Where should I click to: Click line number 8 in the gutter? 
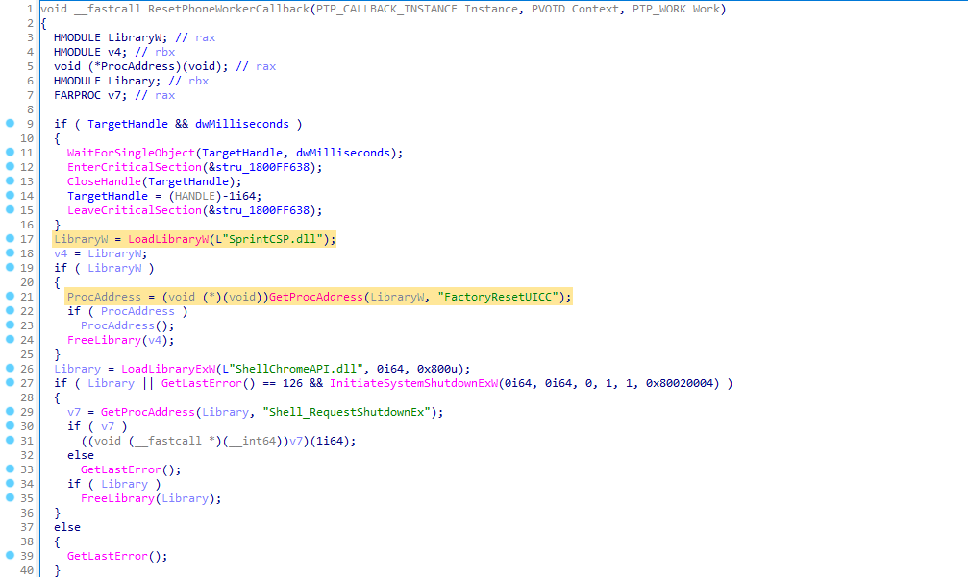pyautogui.click(x=30, y=109)
